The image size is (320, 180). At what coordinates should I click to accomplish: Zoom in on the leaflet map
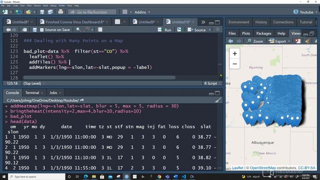pyautogui.click(x=234, y=53)
